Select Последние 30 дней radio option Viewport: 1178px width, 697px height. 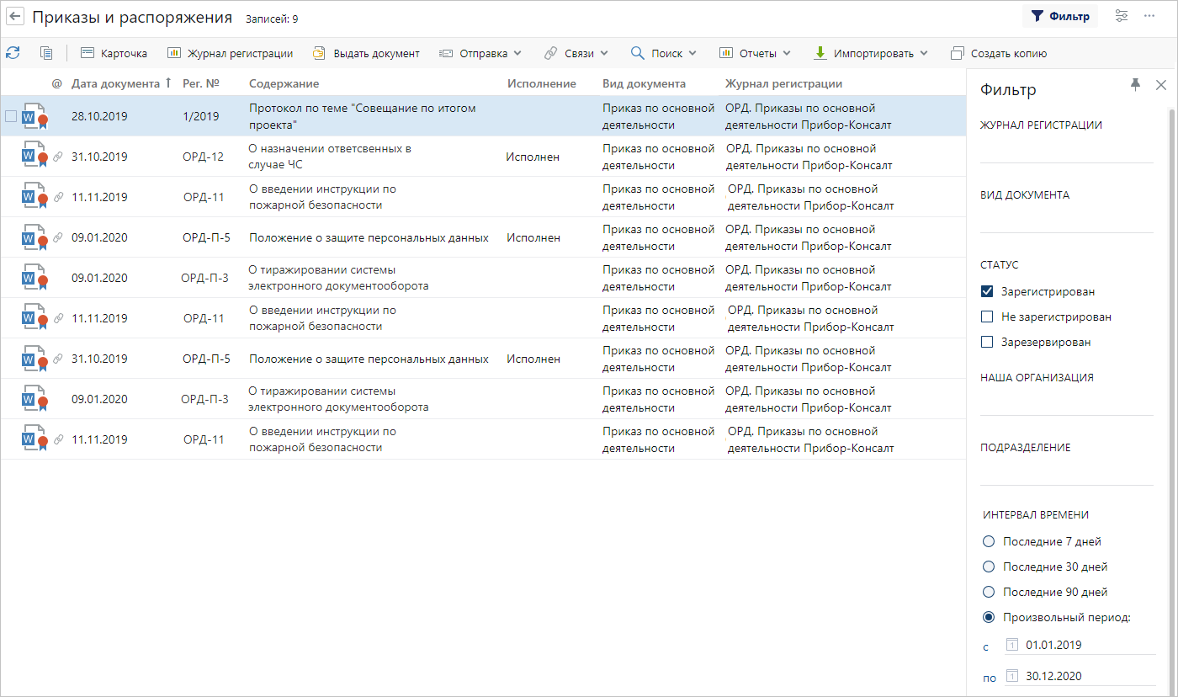(989, 567)
